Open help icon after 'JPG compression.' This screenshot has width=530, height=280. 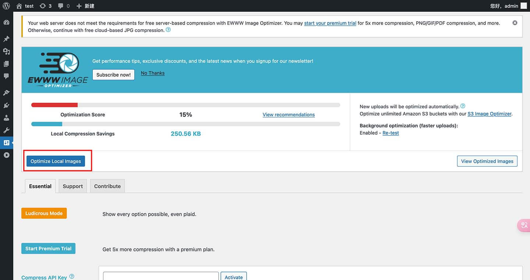[168, 30]
